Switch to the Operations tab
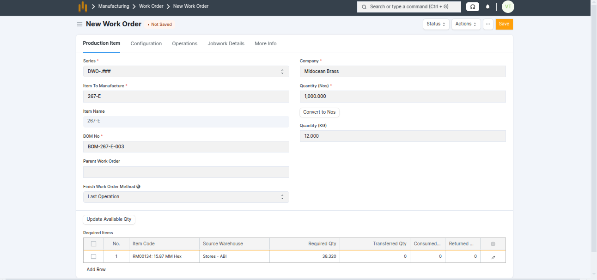Viewport: 597px width, 280px height. (x=184, y=43)
